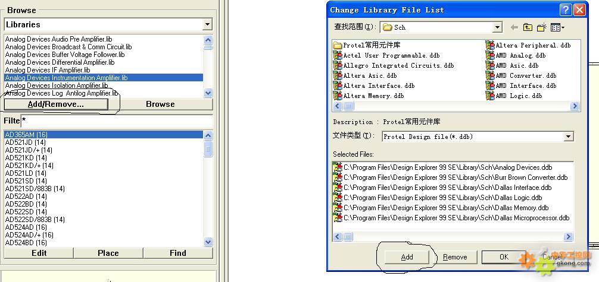The height and width of the screenshot is (282, 599).
Task: Click the Filter input field
Action: click(117, 121)
